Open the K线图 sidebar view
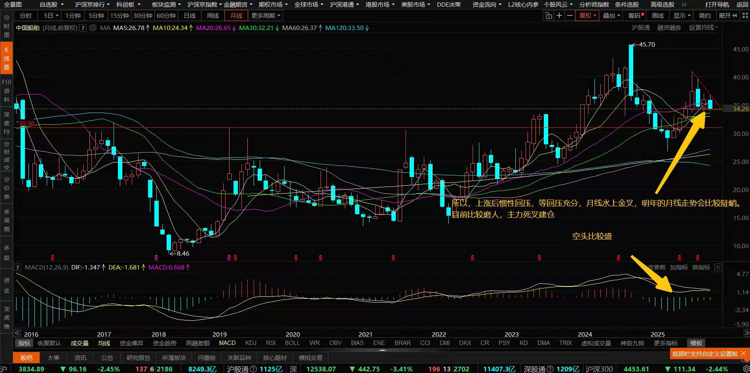This screenshot has width=750, height=373. point(6,58)
